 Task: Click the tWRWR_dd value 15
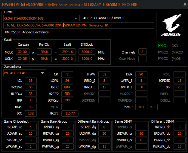[x=180, y=146]
